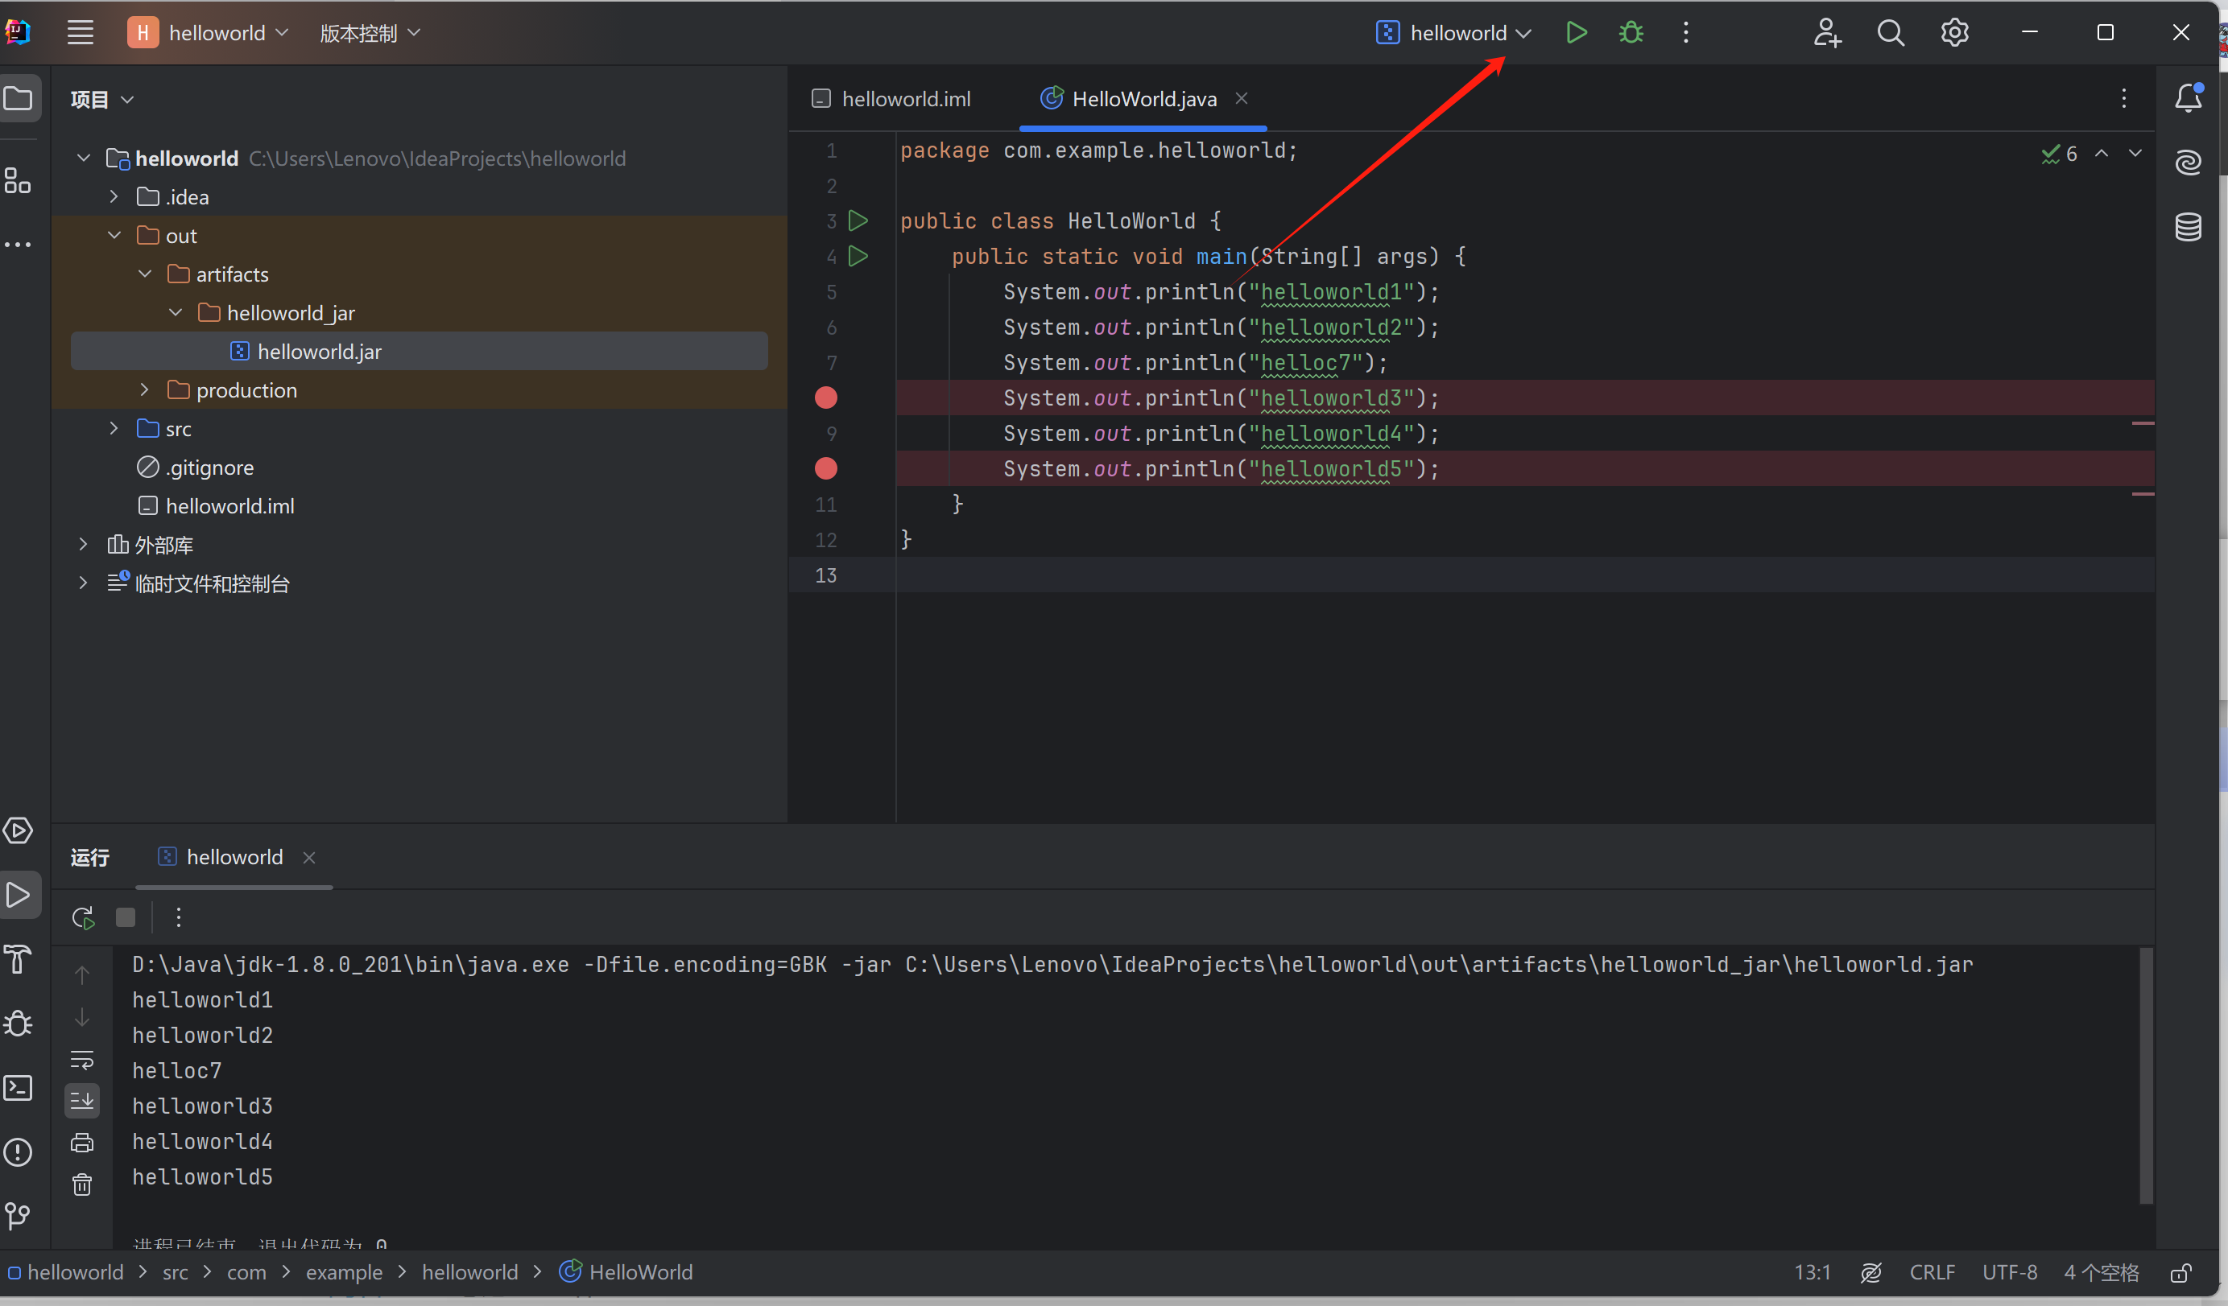Open the Terminal tool window icon
This screenshot has width=2228, height=1306.
pos(19,1088)
